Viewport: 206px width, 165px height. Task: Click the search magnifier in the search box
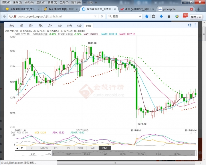pyautogui.click(x=110, y=16)
